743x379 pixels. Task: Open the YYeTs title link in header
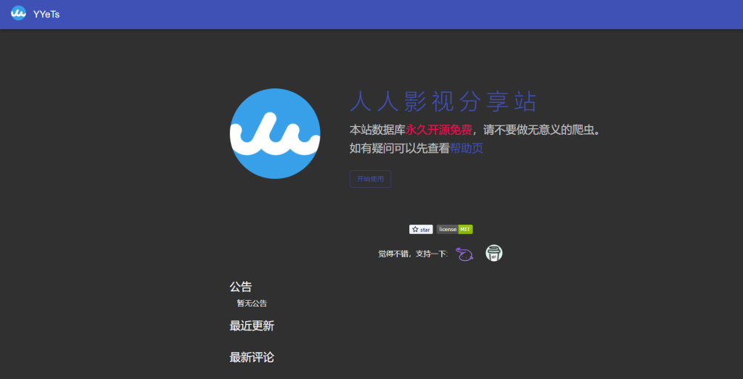[46, 14]
